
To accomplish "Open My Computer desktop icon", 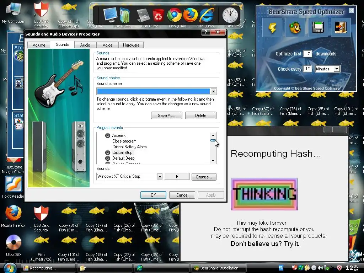I will [x=13, y=13].
